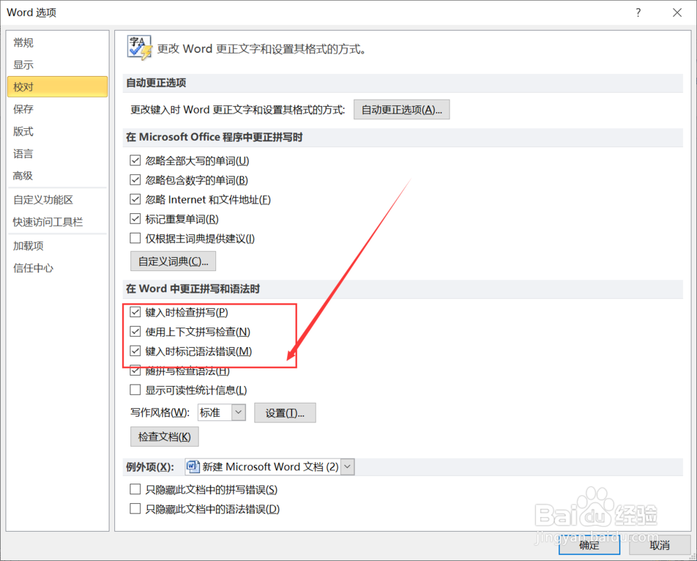This screenshot has height=561, width=697.
Task: Toggle 随拼写检查语法 checkbox
Action: point(135,370)
